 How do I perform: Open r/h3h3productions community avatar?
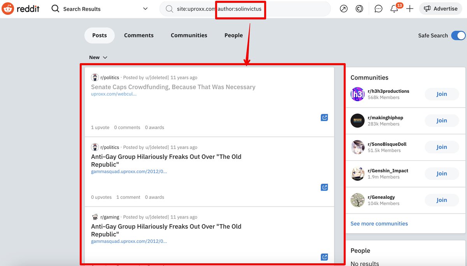[x=358, y=94]
